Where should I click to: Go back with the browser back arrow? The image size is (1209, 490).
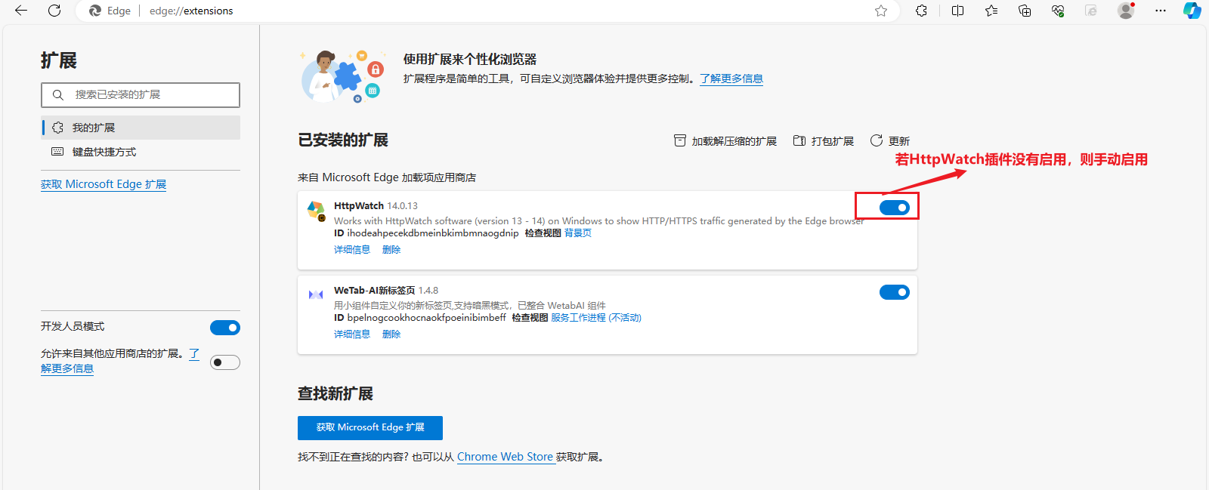pyautogui.click(x=21, y=11)
